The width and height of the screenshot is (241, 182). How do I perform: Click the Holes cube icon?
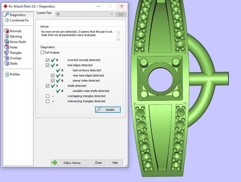[7, 47]
